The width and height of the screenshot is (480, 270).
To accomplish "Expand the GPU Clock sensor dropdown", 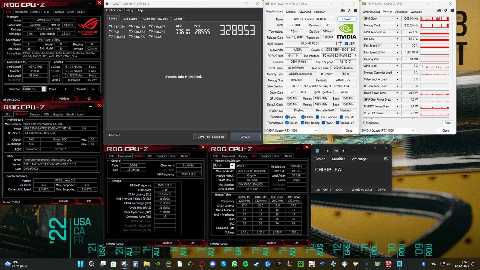I will point(397,18).
